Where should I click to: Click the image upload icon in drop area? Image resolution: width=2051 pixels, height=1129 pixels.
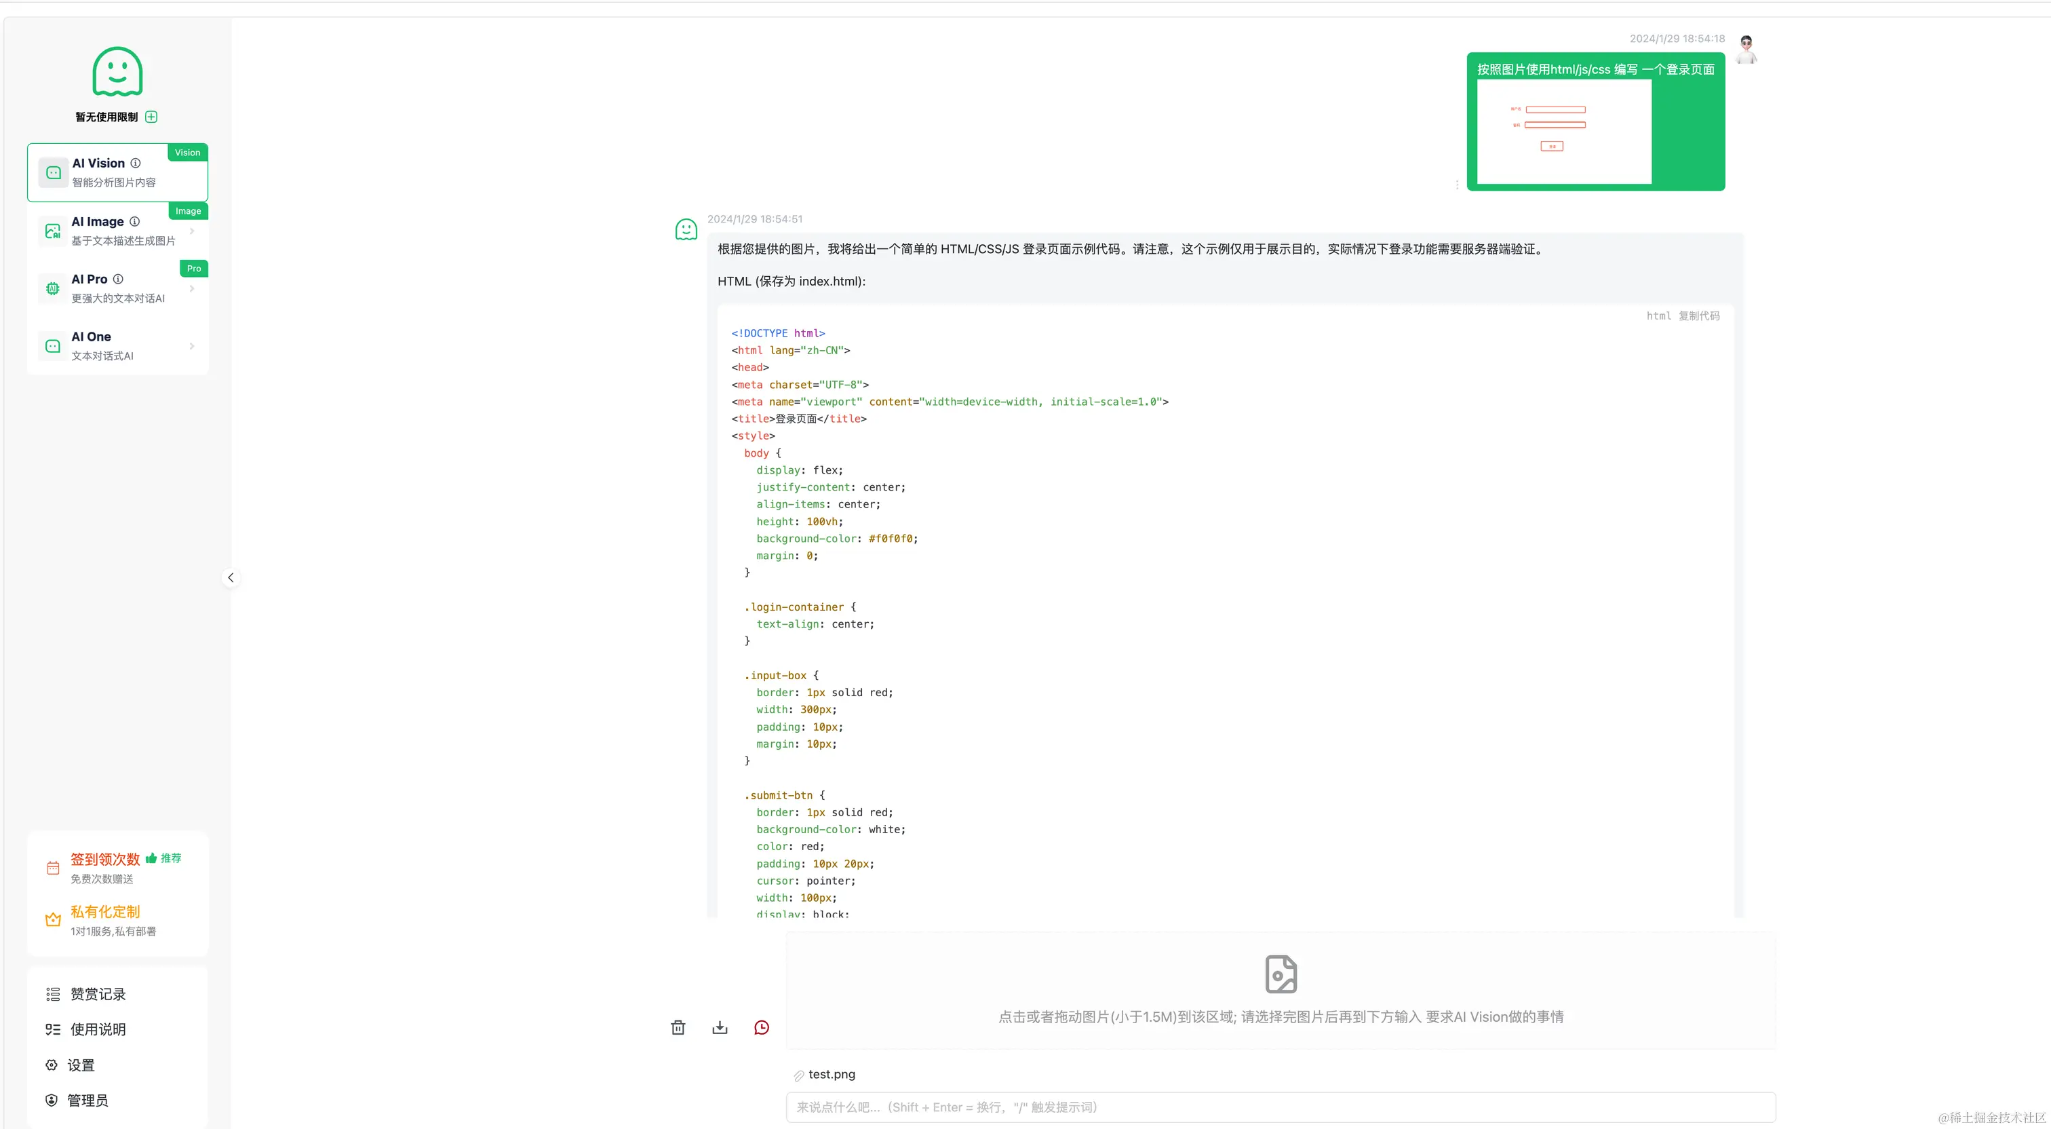coord(1281,974)
